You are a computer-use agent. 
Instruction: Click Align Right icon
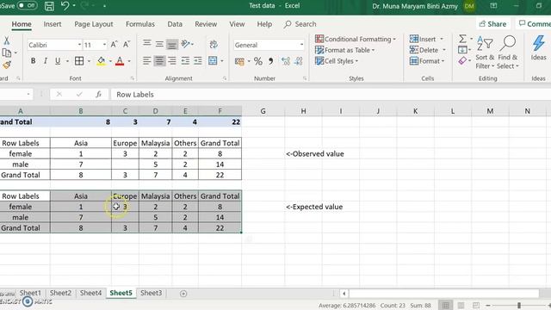pyautogui.click(x=172, y=61)
